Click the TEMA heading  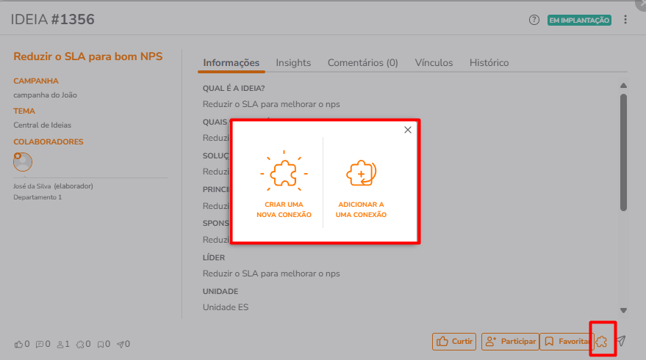tap(24, 111)
